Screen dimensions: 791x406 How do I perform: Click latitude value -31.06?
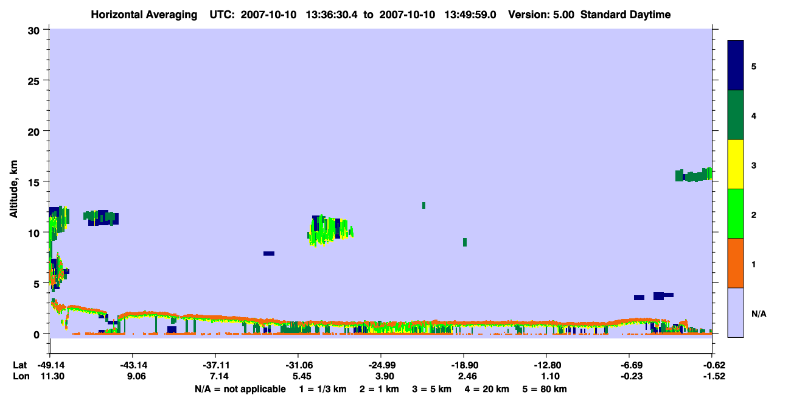point(298,365)
